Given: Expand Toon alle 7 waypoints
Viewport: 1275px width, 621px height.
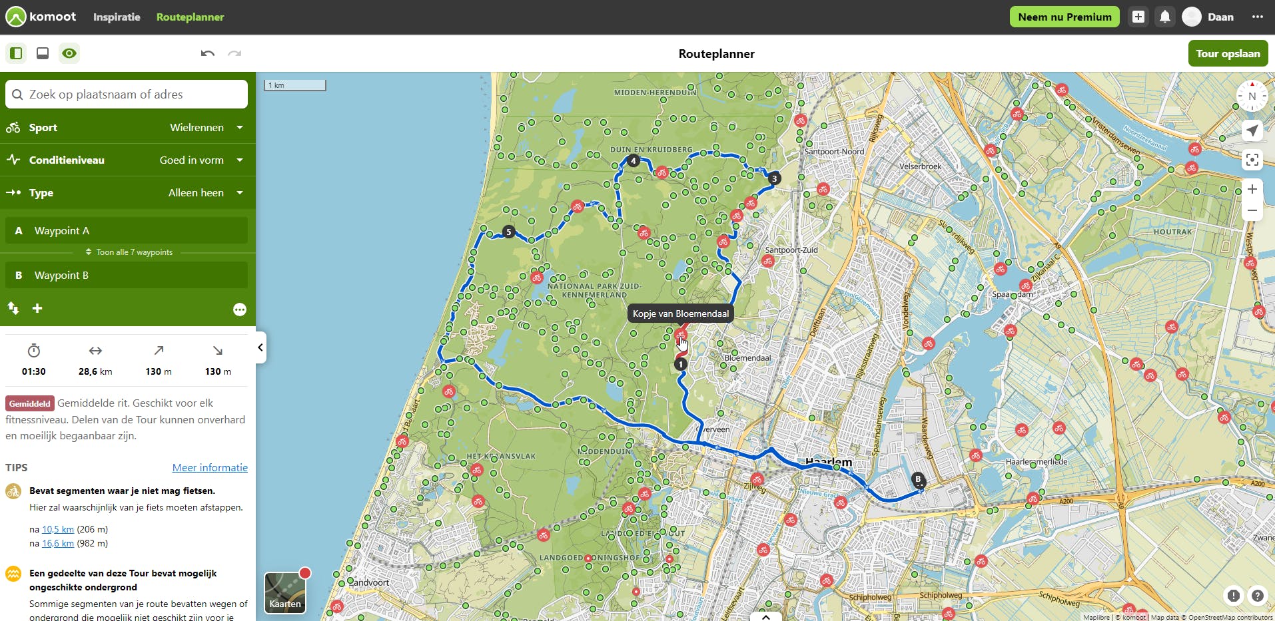Looking at the screenshot, I should 129,252.
